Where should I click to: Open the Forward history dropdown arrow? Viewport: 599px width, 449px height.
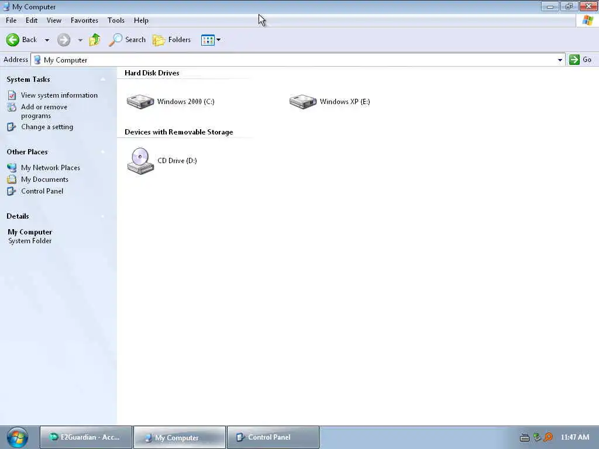pos(80,40)
